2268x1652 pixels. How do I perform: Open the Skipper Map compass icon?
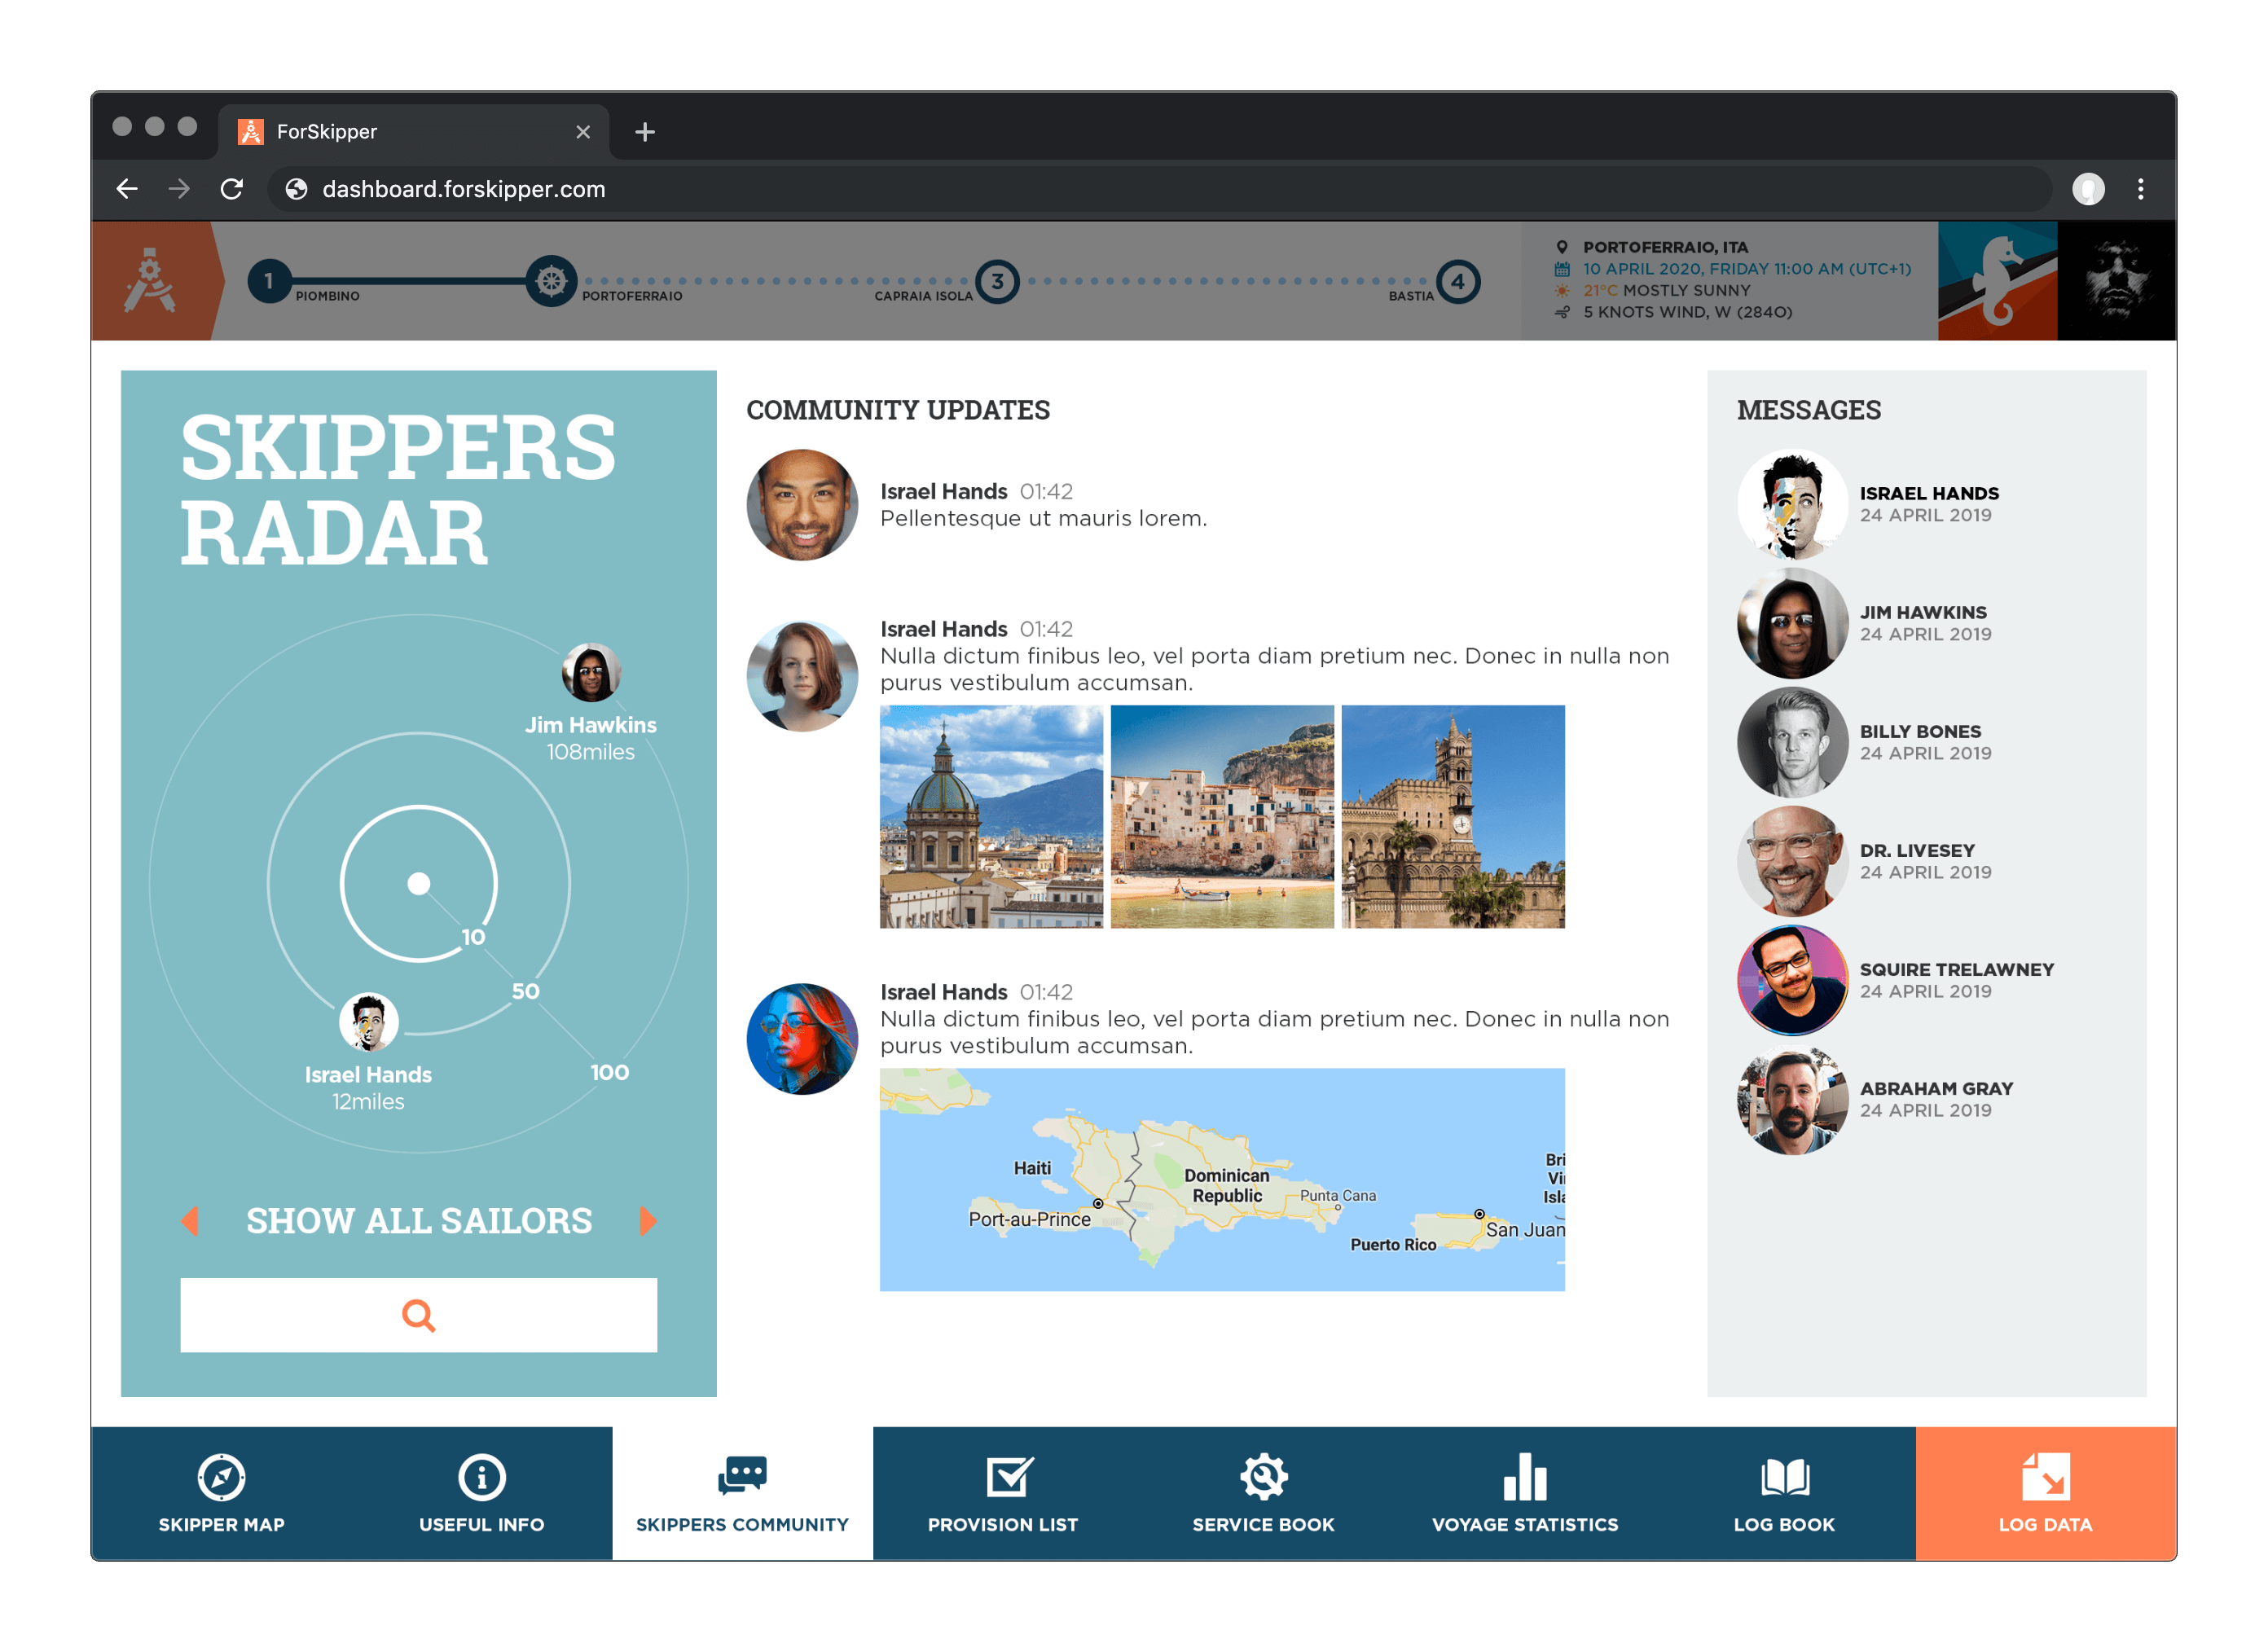click(x=221, y=1477)
